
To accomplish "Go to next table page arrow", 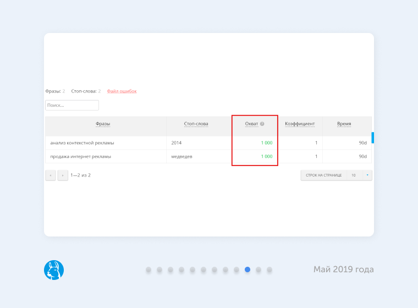I will click(x=63, y=175).
